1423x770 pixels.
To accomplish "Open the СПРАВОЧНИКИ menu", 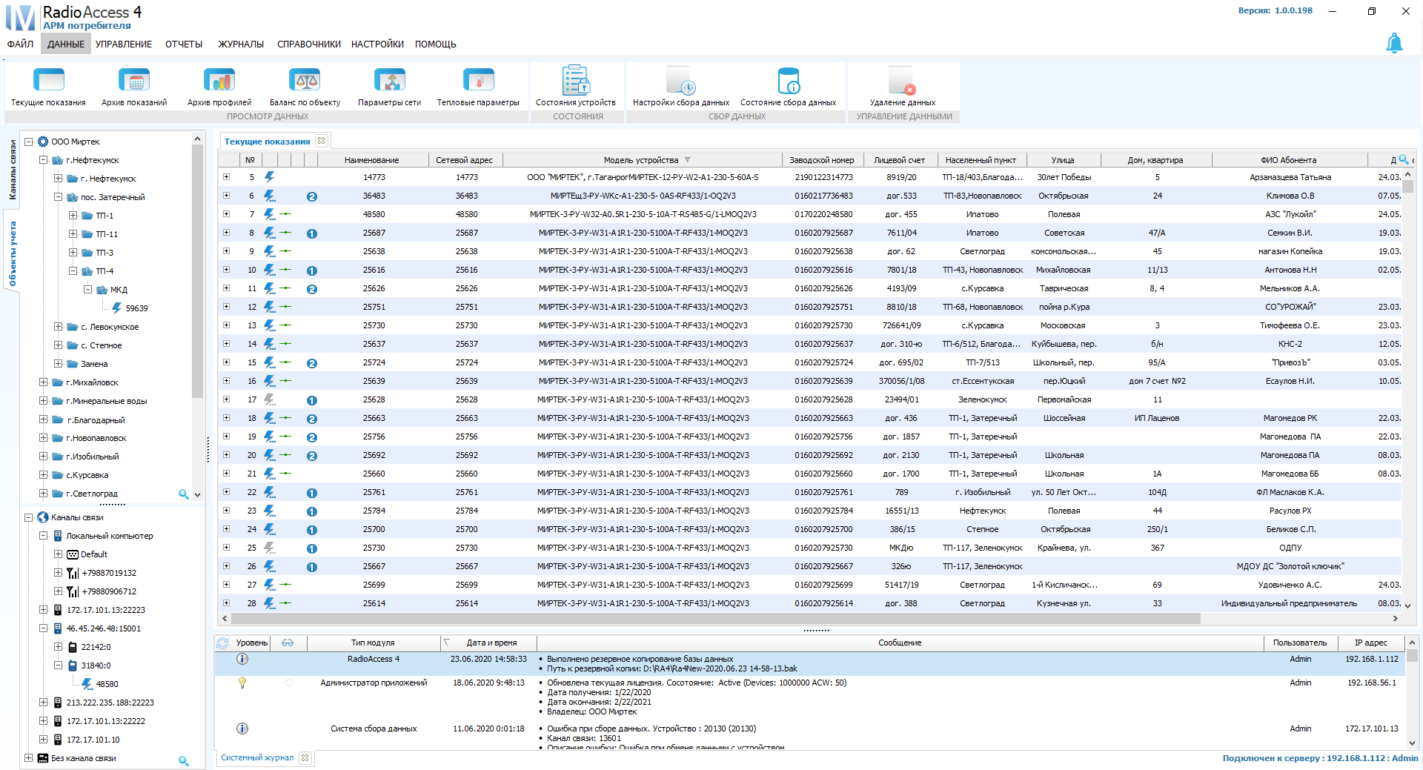I will pos(309,44).
